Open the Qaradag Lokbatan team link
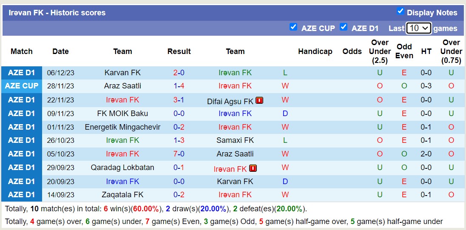Viewport: 466px width, 230px height. click(x=122, y=168)
